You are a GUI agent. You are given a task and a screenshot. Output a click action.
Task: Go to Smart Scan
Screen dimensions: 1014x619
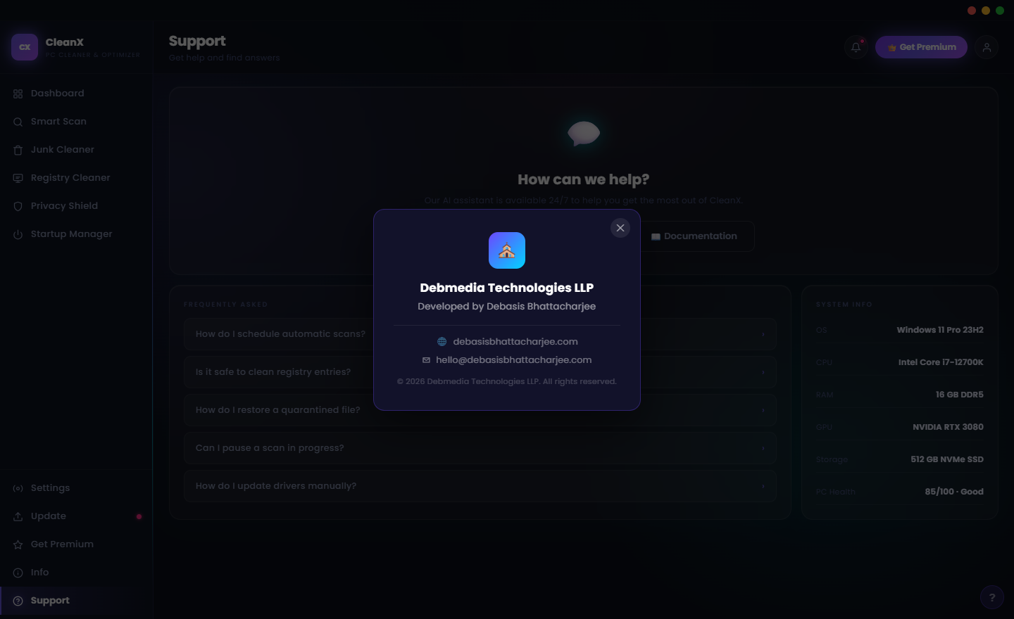[76, 122]
